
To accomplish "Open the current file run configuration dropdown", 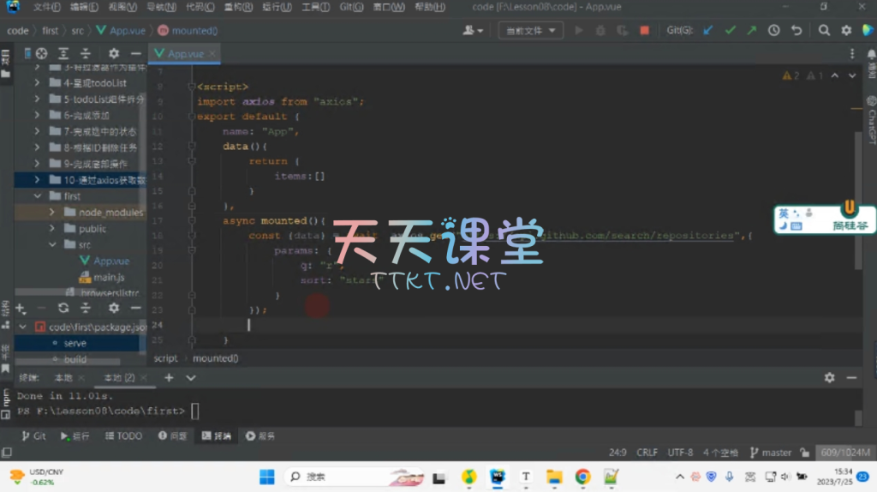I will 531,30.
